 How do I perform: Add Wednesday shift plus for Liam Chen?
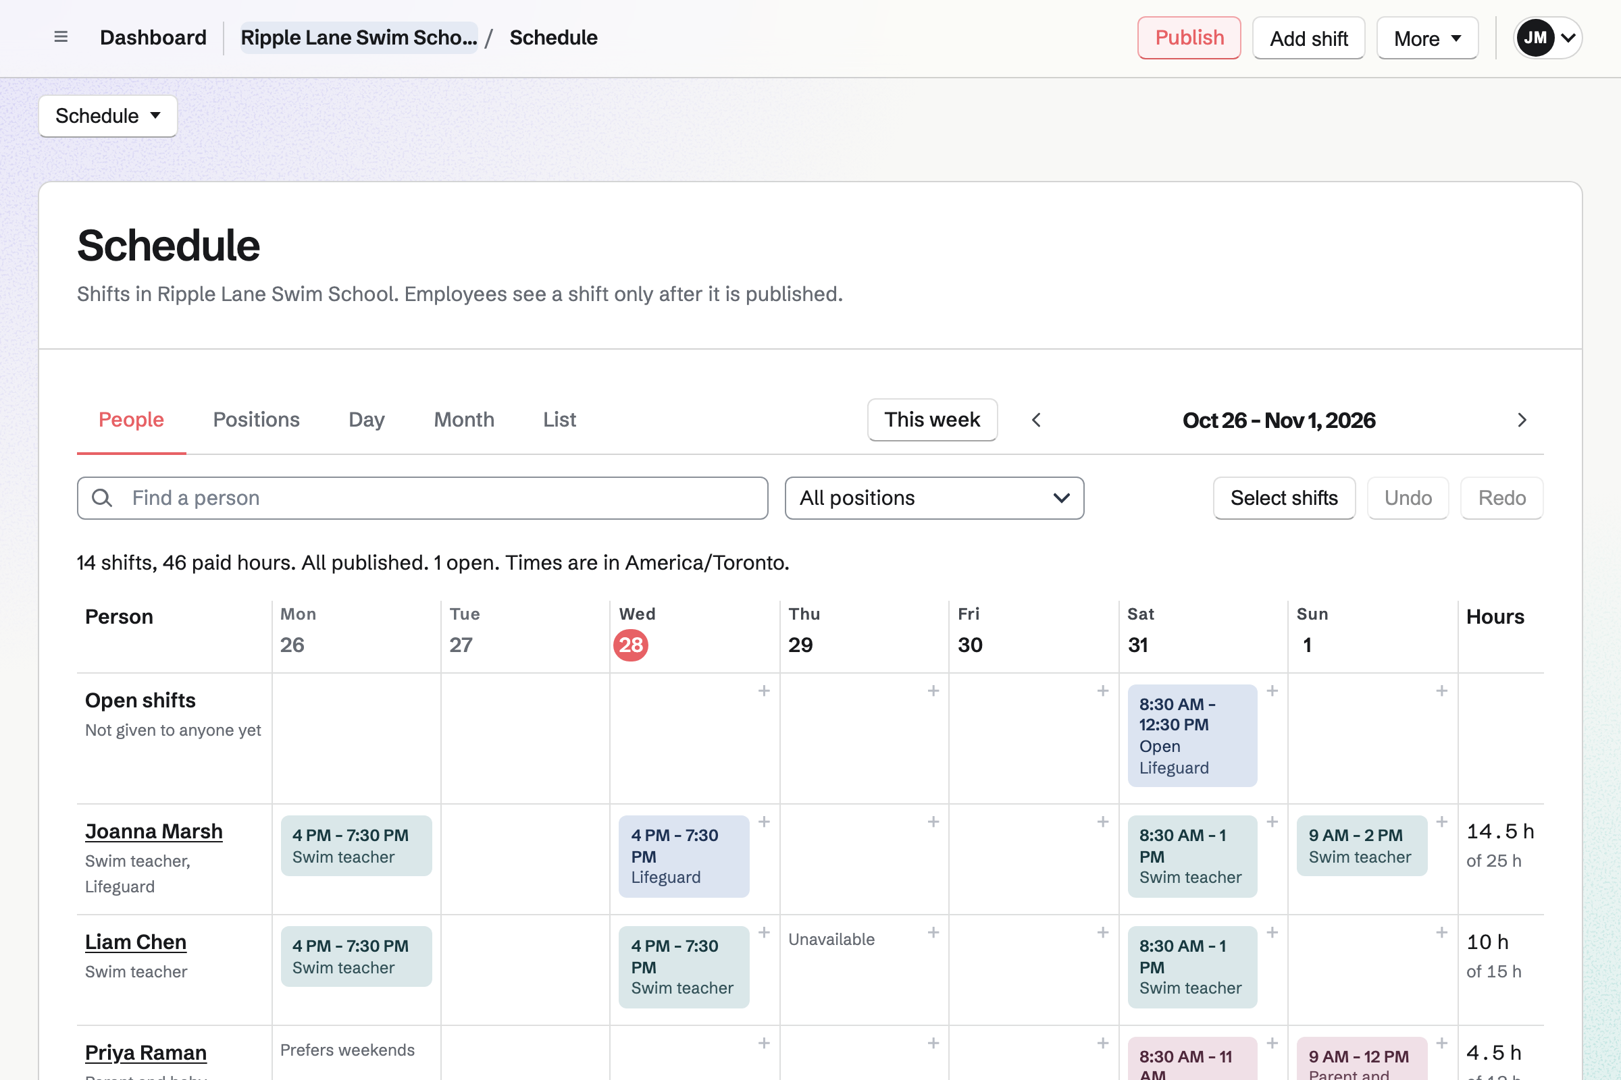764,933
